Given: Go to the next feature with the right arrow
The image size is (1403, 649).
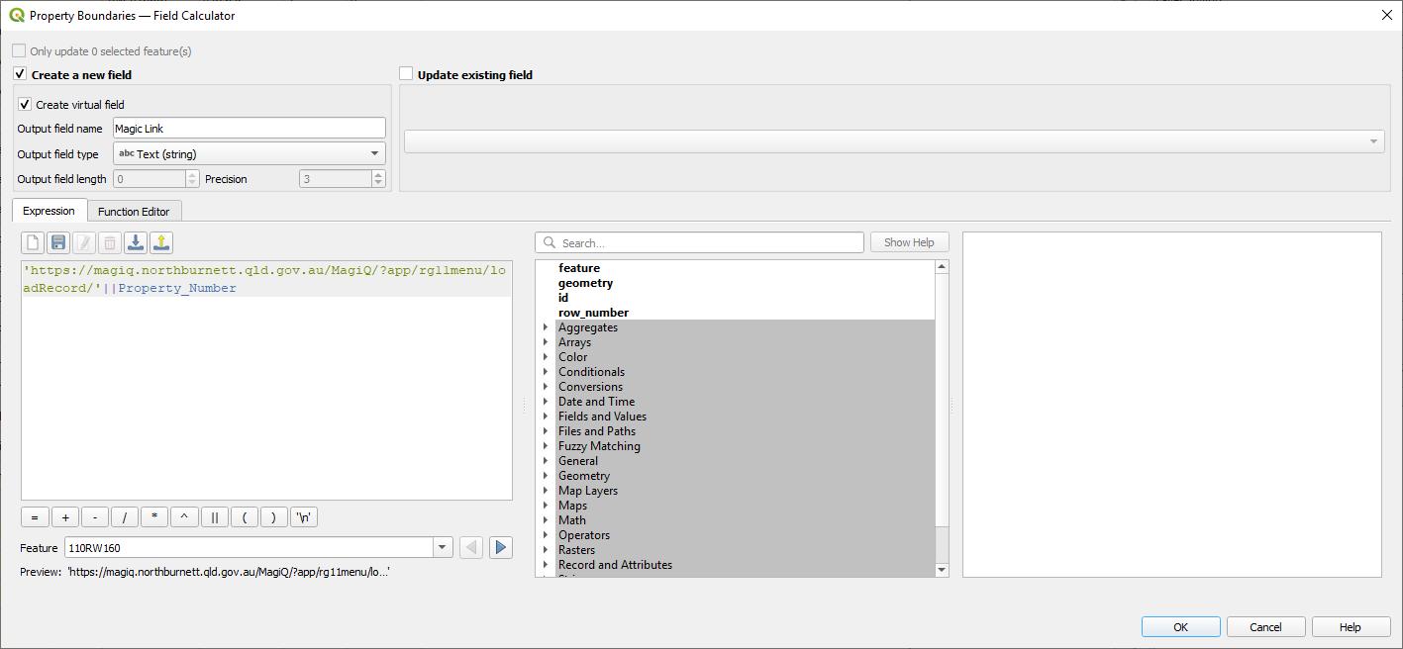Looking at the screenshot, I should click(501, 548).
